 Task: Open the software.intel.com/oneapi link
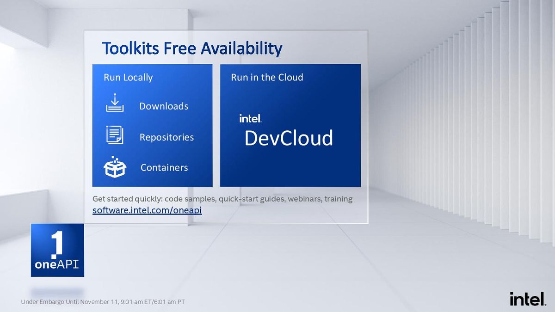pyautogui.click(x=147, y=210)
